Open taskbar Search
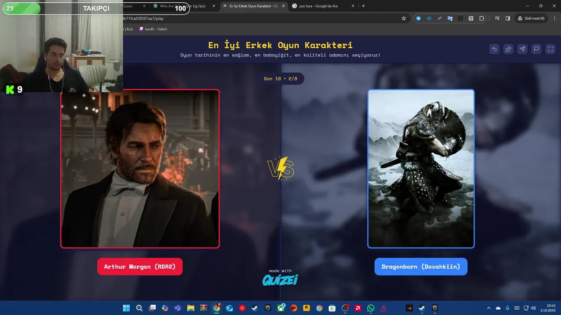This screenshot has width=561, height=315. click(x=139, y=308)
